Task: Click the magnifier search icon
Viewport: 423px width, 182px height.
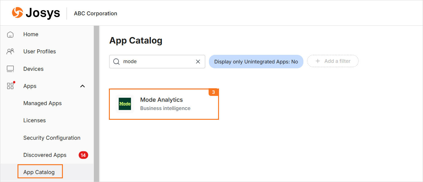Action: (x=117, y=62)
